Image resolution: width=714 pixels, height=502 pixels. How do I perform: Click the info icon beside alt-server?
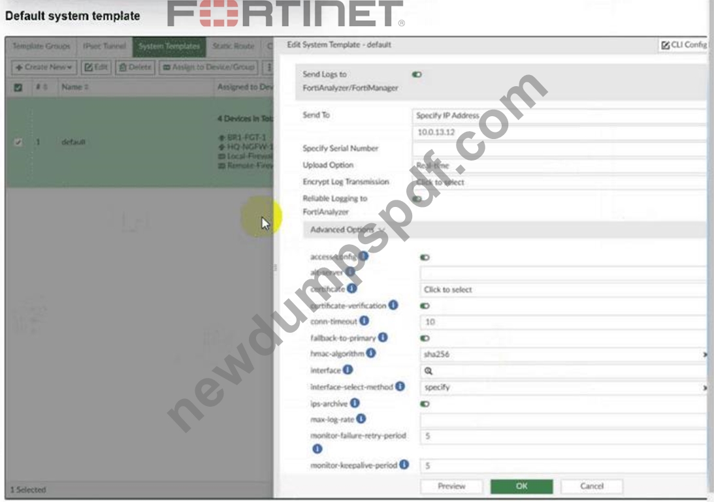pyautogui.click(x=350, y=272)
